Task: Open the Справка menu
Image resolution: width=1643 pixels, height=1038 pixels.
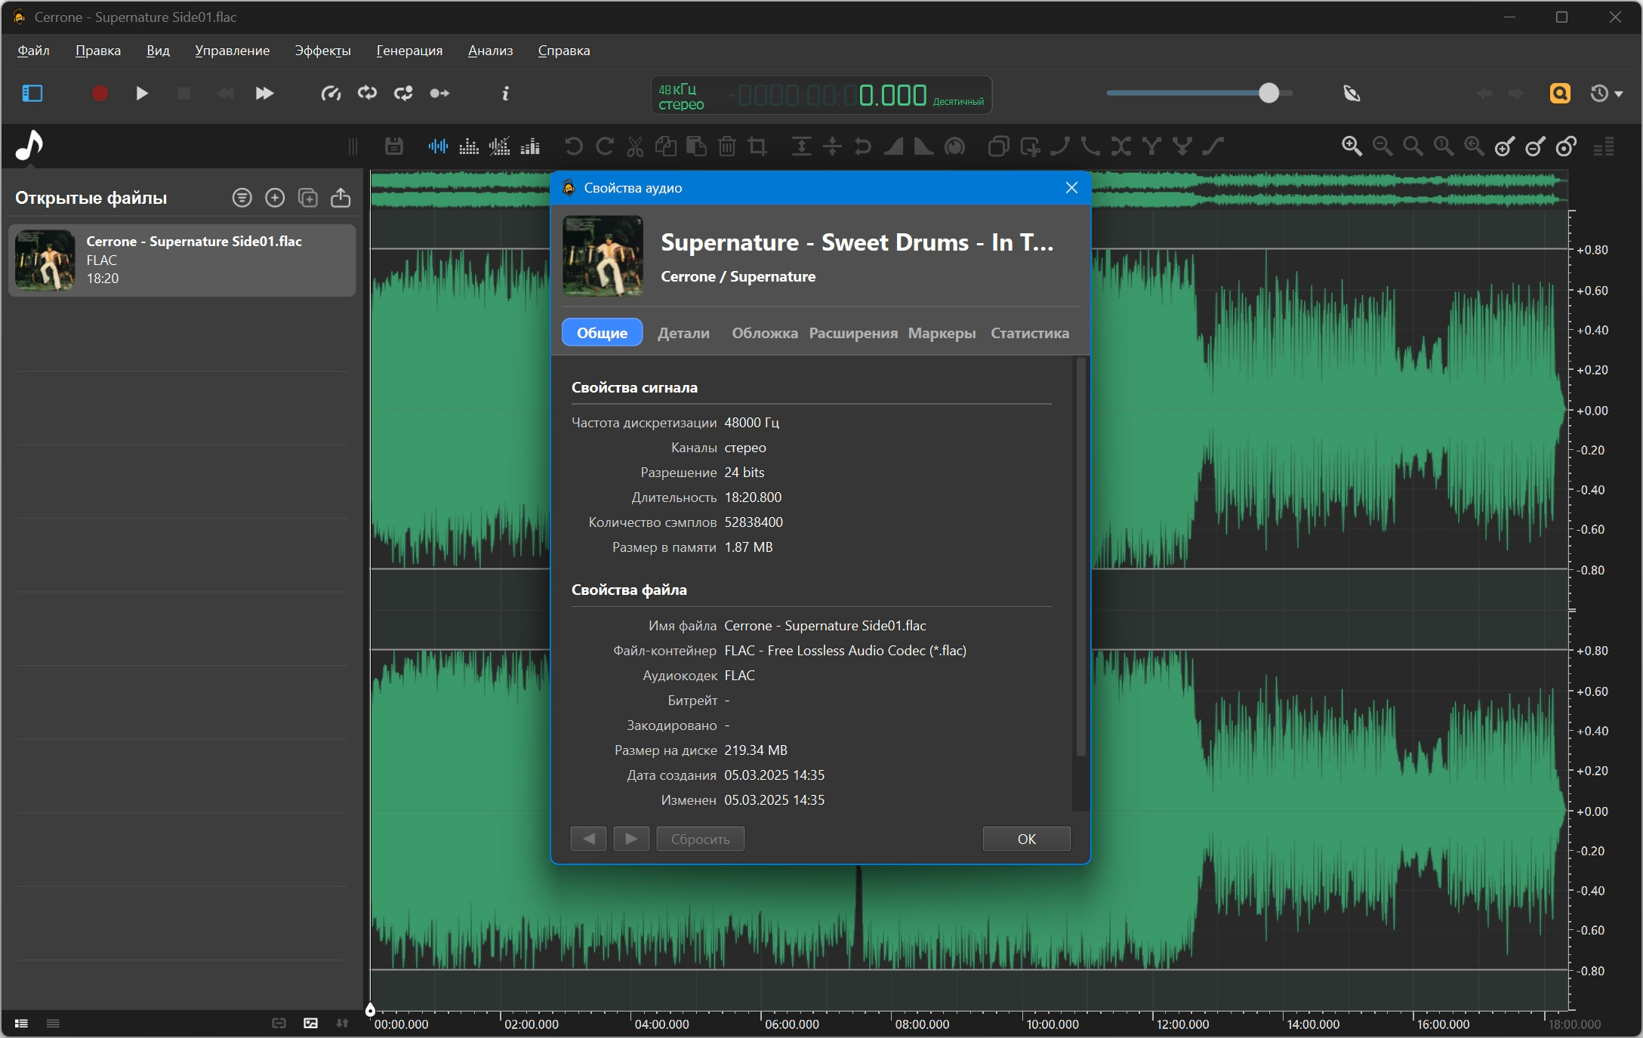Action: click(x=564, y=51)
